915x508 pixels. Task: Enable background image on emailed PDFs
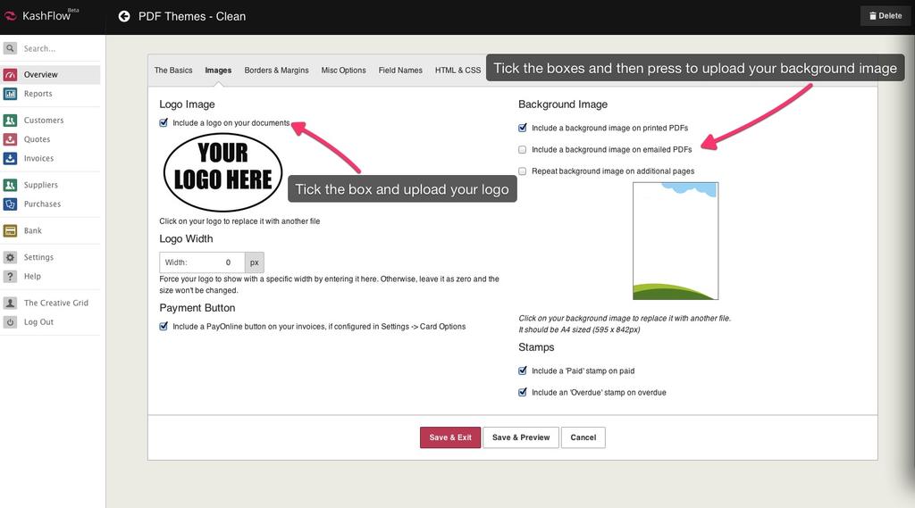[x=523, y=150]
